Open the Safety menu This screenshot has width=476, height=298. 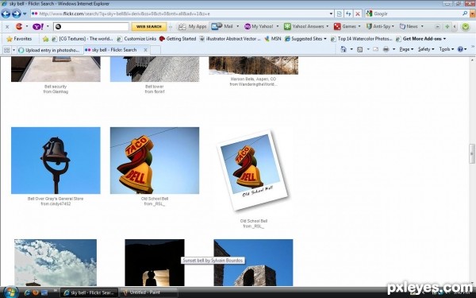click(x=426, y=49)
